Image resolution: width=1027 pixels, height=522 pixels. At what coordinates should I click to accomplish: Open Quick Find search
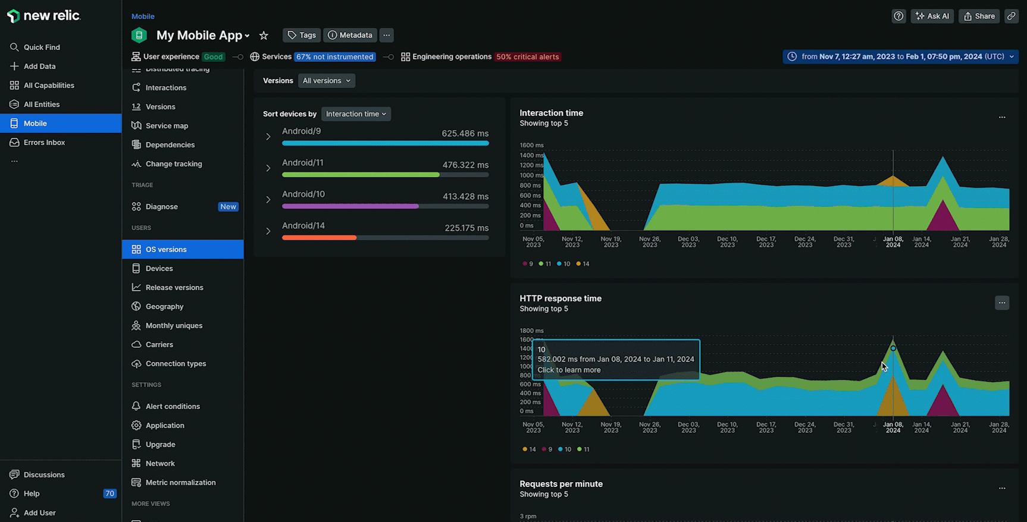pos(42,47)
